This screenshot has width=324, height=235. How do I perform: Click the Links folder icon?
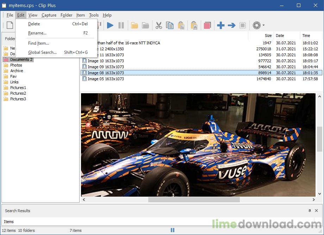(6, 82)
